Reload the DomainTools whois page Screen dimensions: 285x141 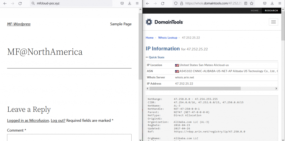coord(163,3)
